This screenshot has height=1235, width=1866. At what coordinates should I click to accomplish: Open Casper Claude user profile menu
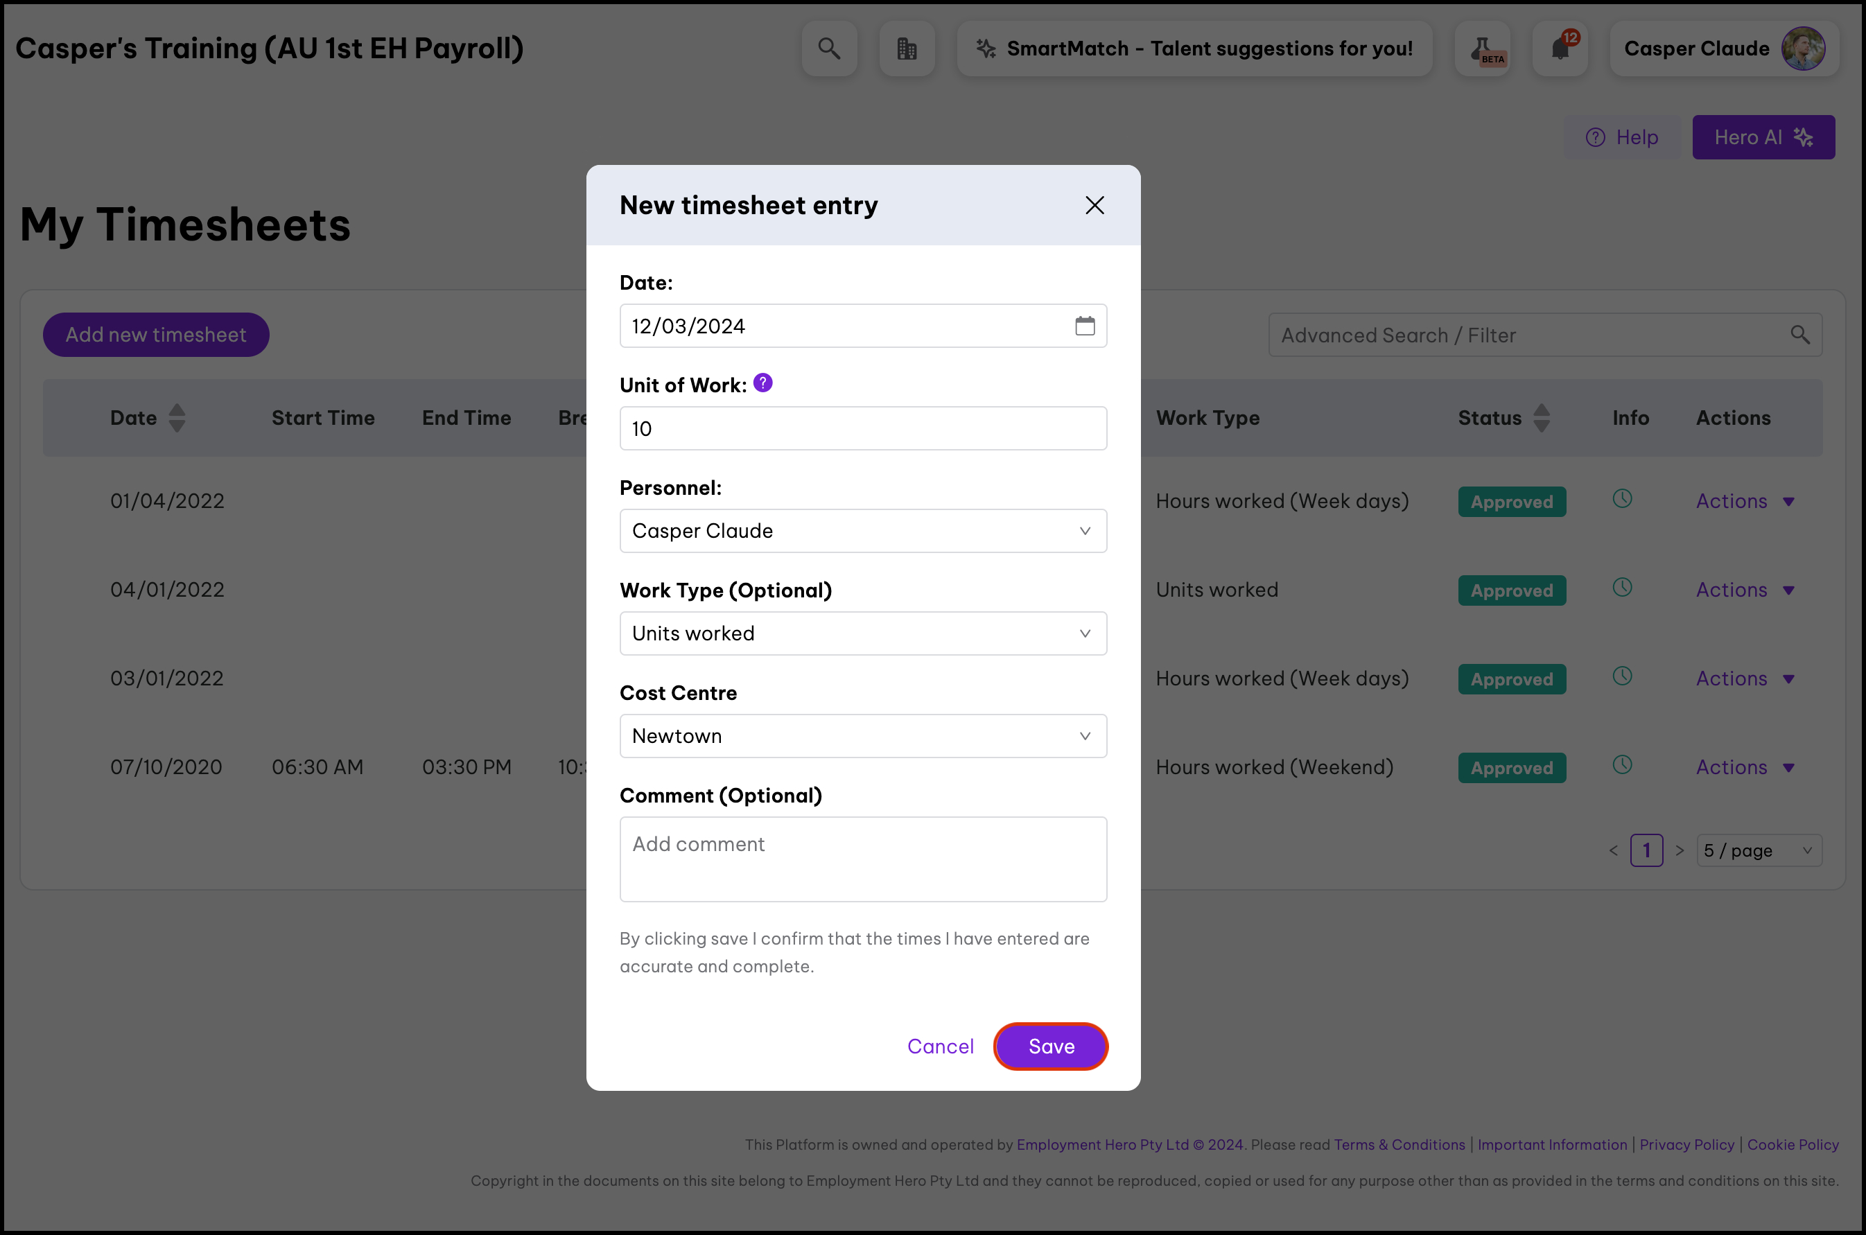pos(1723,49)
